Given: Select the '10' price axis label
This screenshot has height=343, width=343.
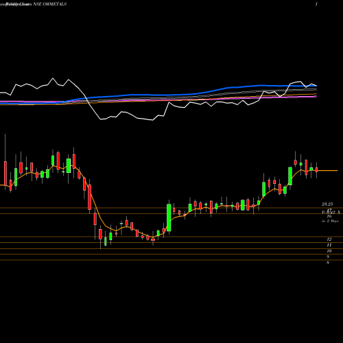Looking at the screenshot, I should click(329, 251).
